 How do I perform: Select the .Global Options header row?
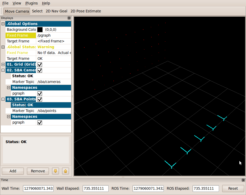coord(38,24)
